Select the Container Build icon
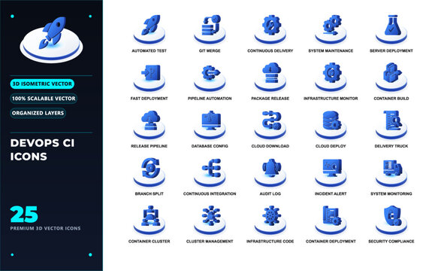Screen dimensions: 438x271 point(391,77)
